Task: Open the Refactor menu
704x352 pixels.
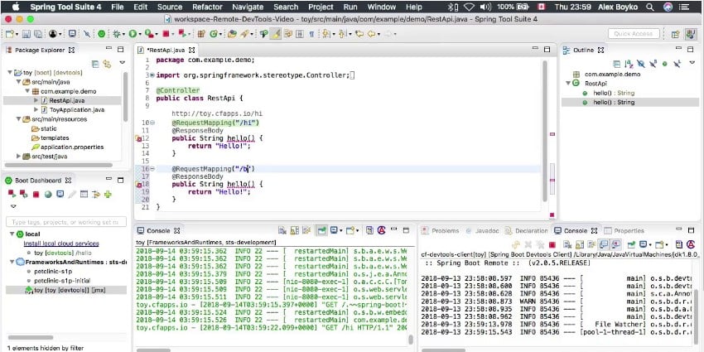Action: [207, 7]
